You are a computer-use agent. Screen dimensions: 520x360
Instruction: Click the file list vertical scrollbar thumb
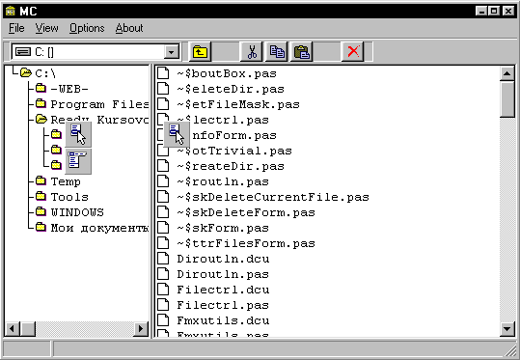(x=507, y=99)
